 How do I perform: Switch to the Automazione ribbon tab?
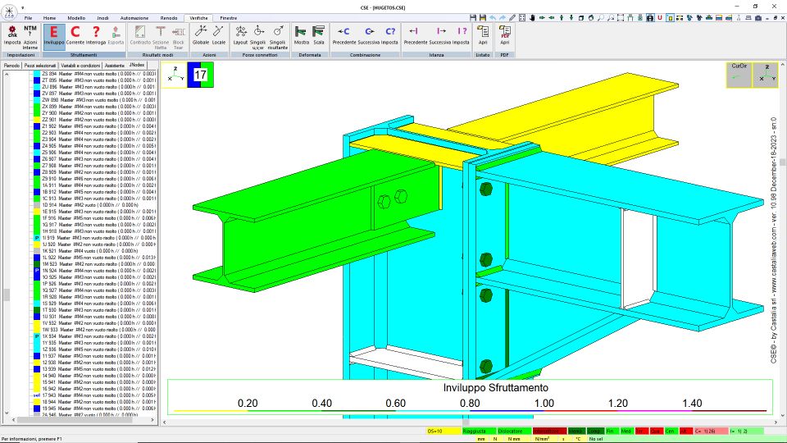click(134, 18)
